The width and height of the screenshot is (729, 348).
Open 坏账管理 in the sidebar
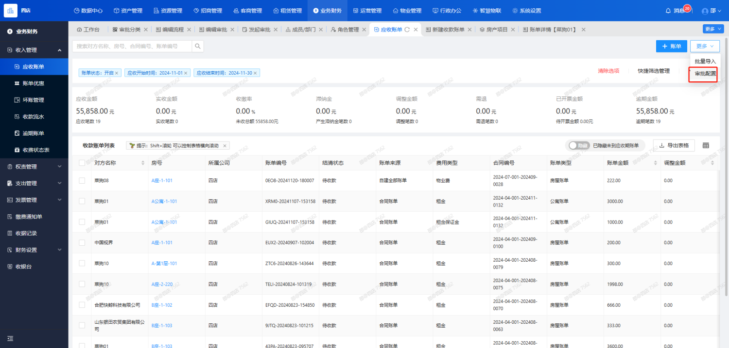[x=34, y=100]
